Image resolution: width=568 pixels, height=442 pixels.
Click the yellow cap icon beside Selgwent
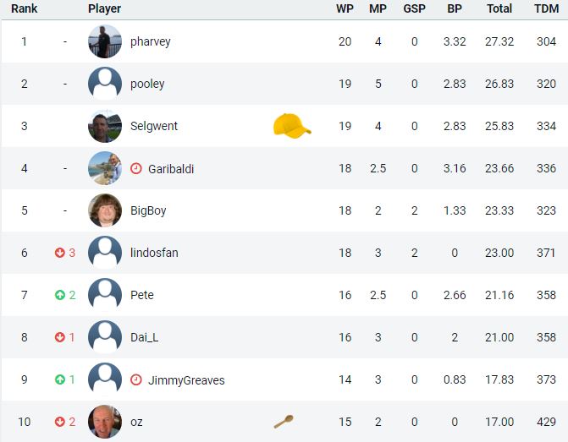click(292, 126)
